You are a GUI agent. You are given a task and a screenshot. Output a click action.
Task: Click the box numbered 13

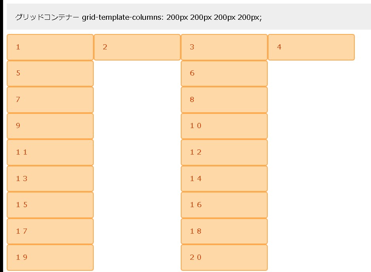(50, 179)
